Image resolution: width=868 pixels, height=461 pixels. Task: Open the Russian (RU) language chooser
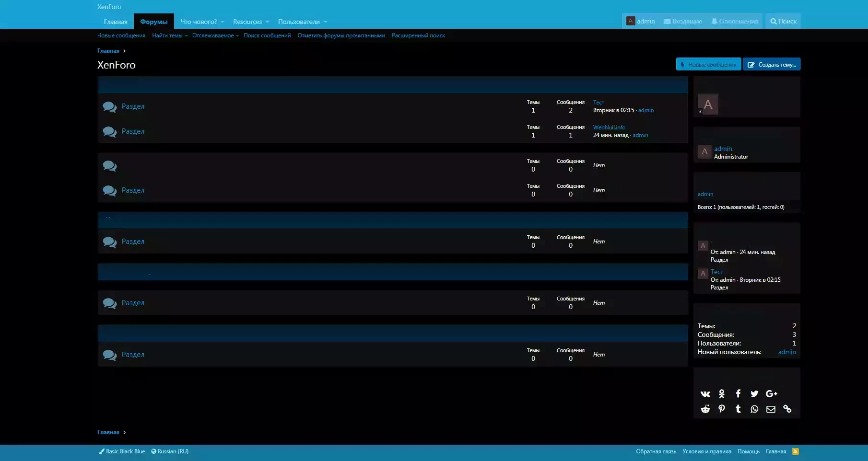click(x=170, y=451)
